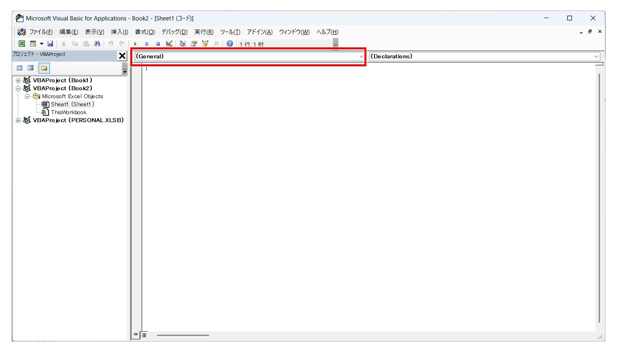Close the Project Explorer pane with X
The height and width of the screenshot is (352, 617).
pos(122,56)
